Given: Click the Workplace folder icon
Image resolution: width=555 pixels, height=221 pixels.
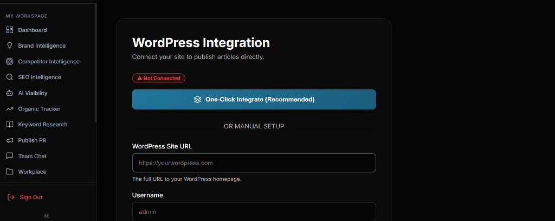Looking at the screenshot, I should click(10, 172).
